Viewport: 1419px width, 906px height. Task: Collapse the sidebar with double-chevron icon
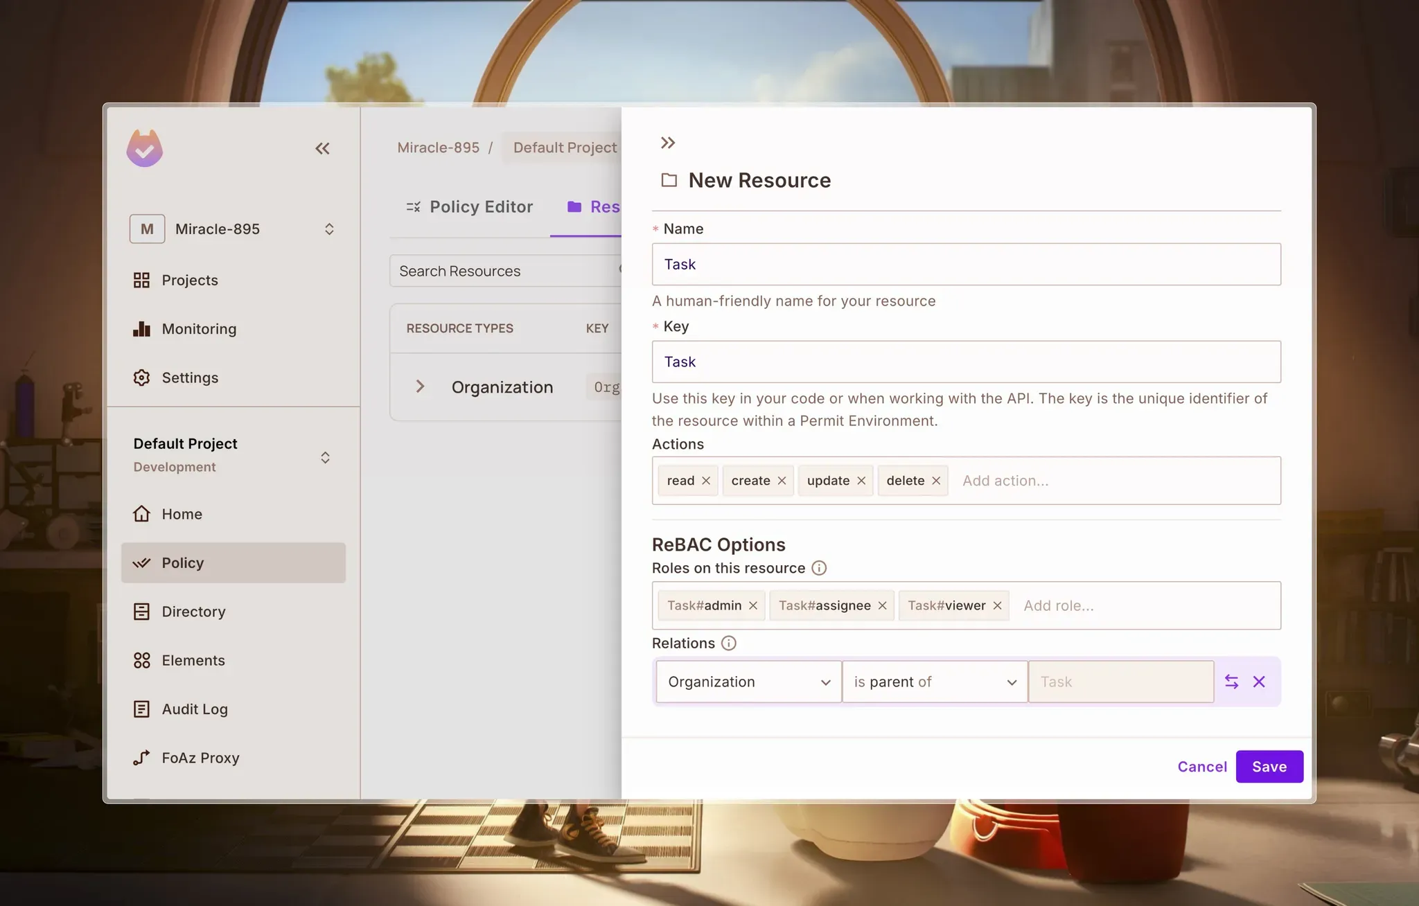click(322, 148)
